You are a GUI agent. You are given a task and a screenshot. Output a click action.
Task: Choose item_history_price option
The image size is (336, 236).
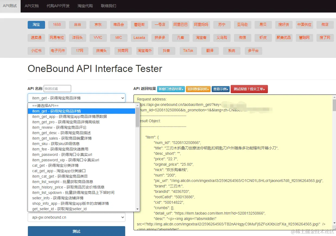coord(82,187)
